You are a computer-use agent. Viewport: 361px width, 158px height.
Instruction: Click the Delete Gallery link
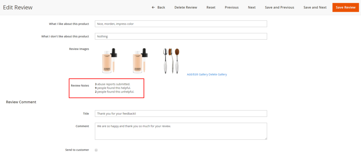(218, 74)
